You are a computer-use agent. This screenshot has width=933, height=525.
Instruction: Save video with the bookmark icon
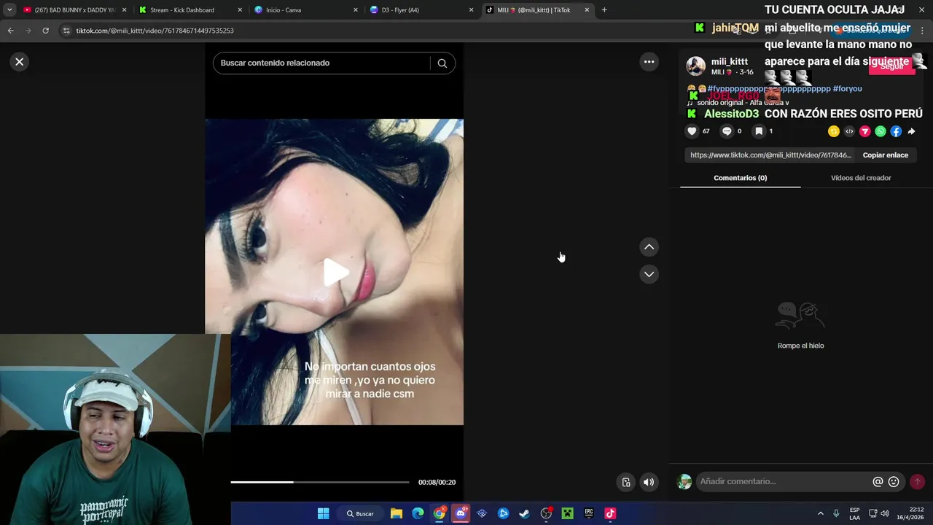pos(759,131)
